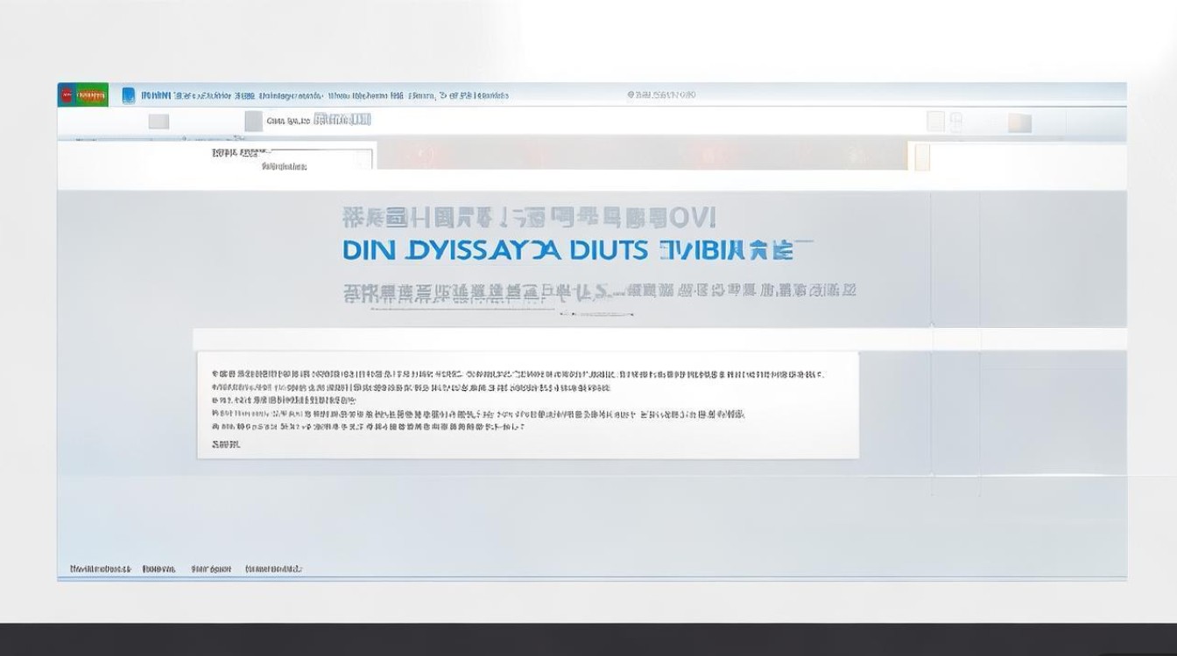Click the first gray toolbar icon below the header

[x=158, y=120]
